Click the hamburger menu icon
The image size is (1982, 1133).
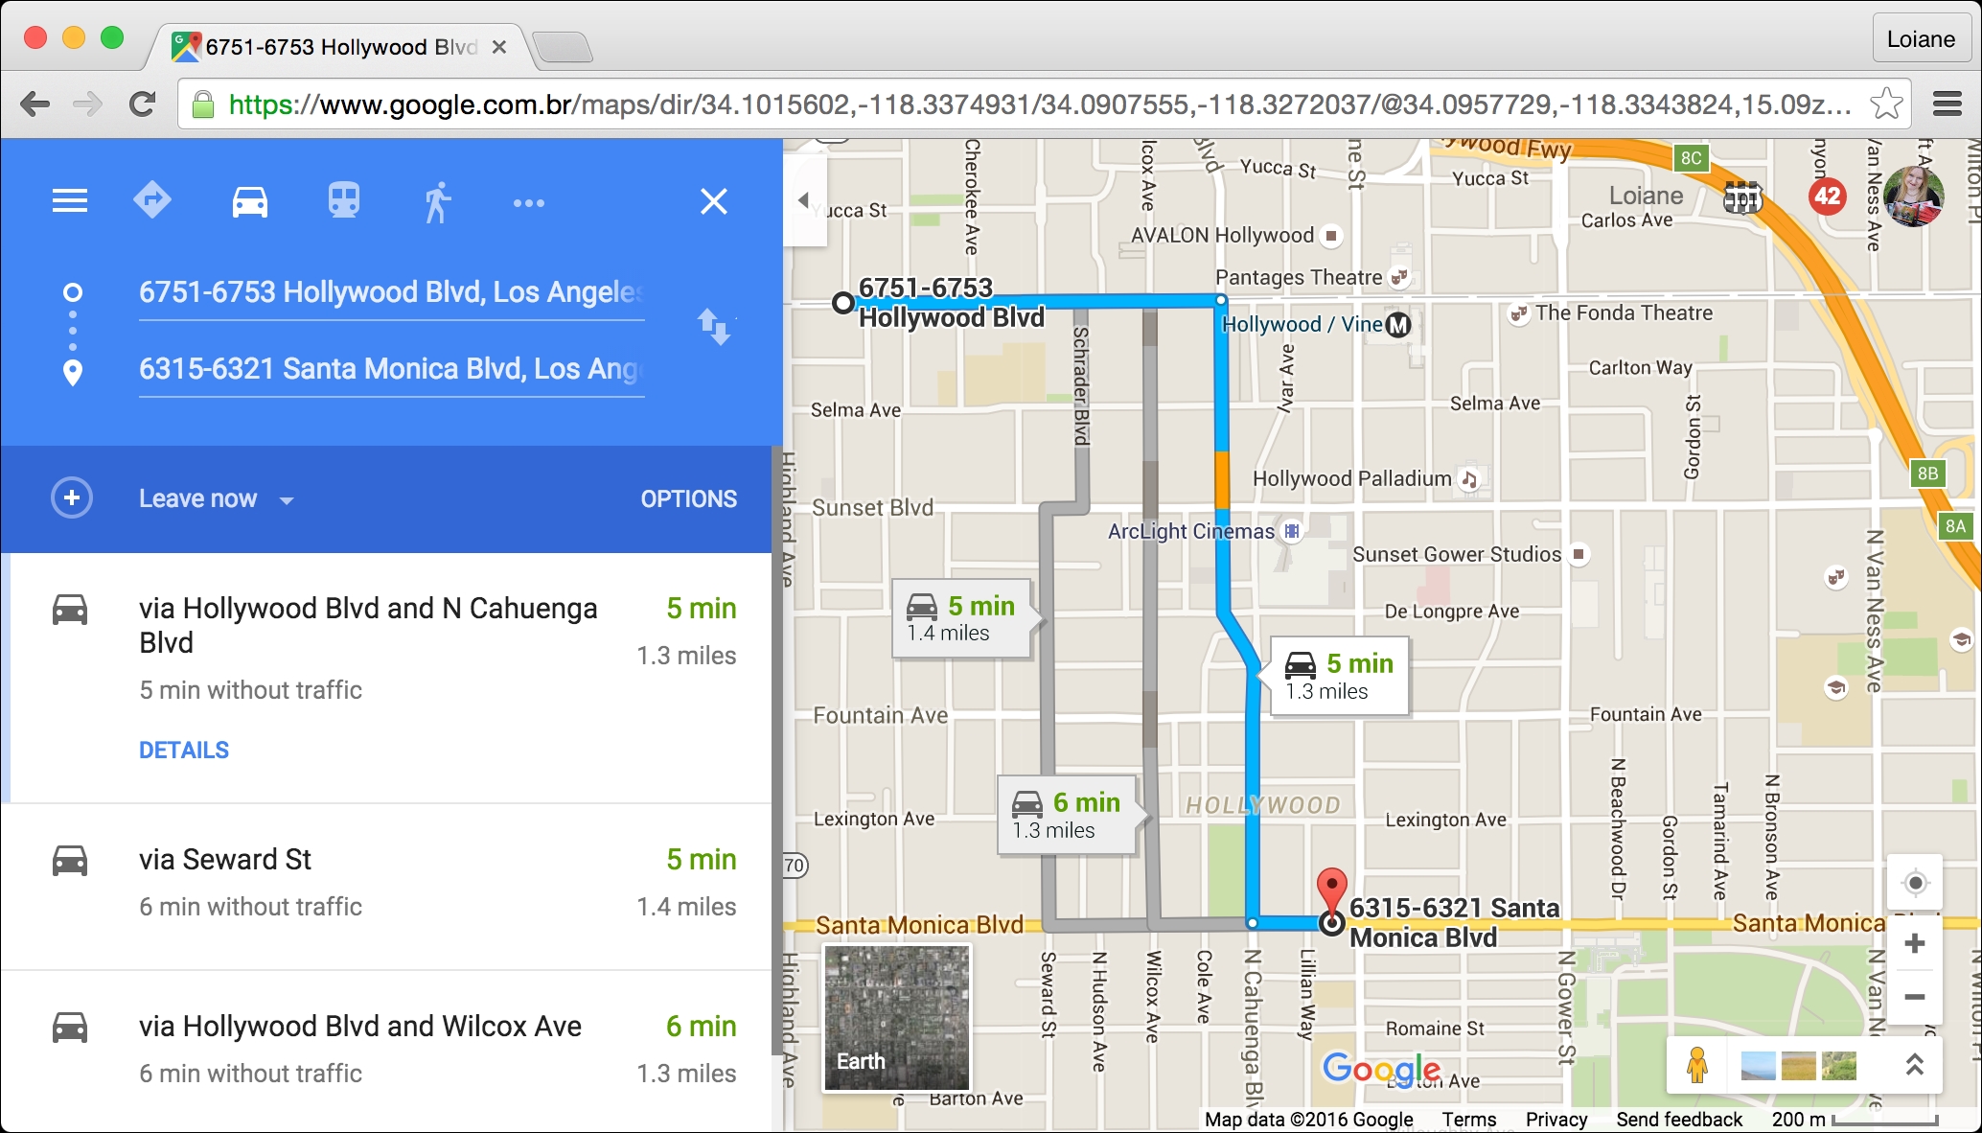pyautogui.click(x=67, y=200)
